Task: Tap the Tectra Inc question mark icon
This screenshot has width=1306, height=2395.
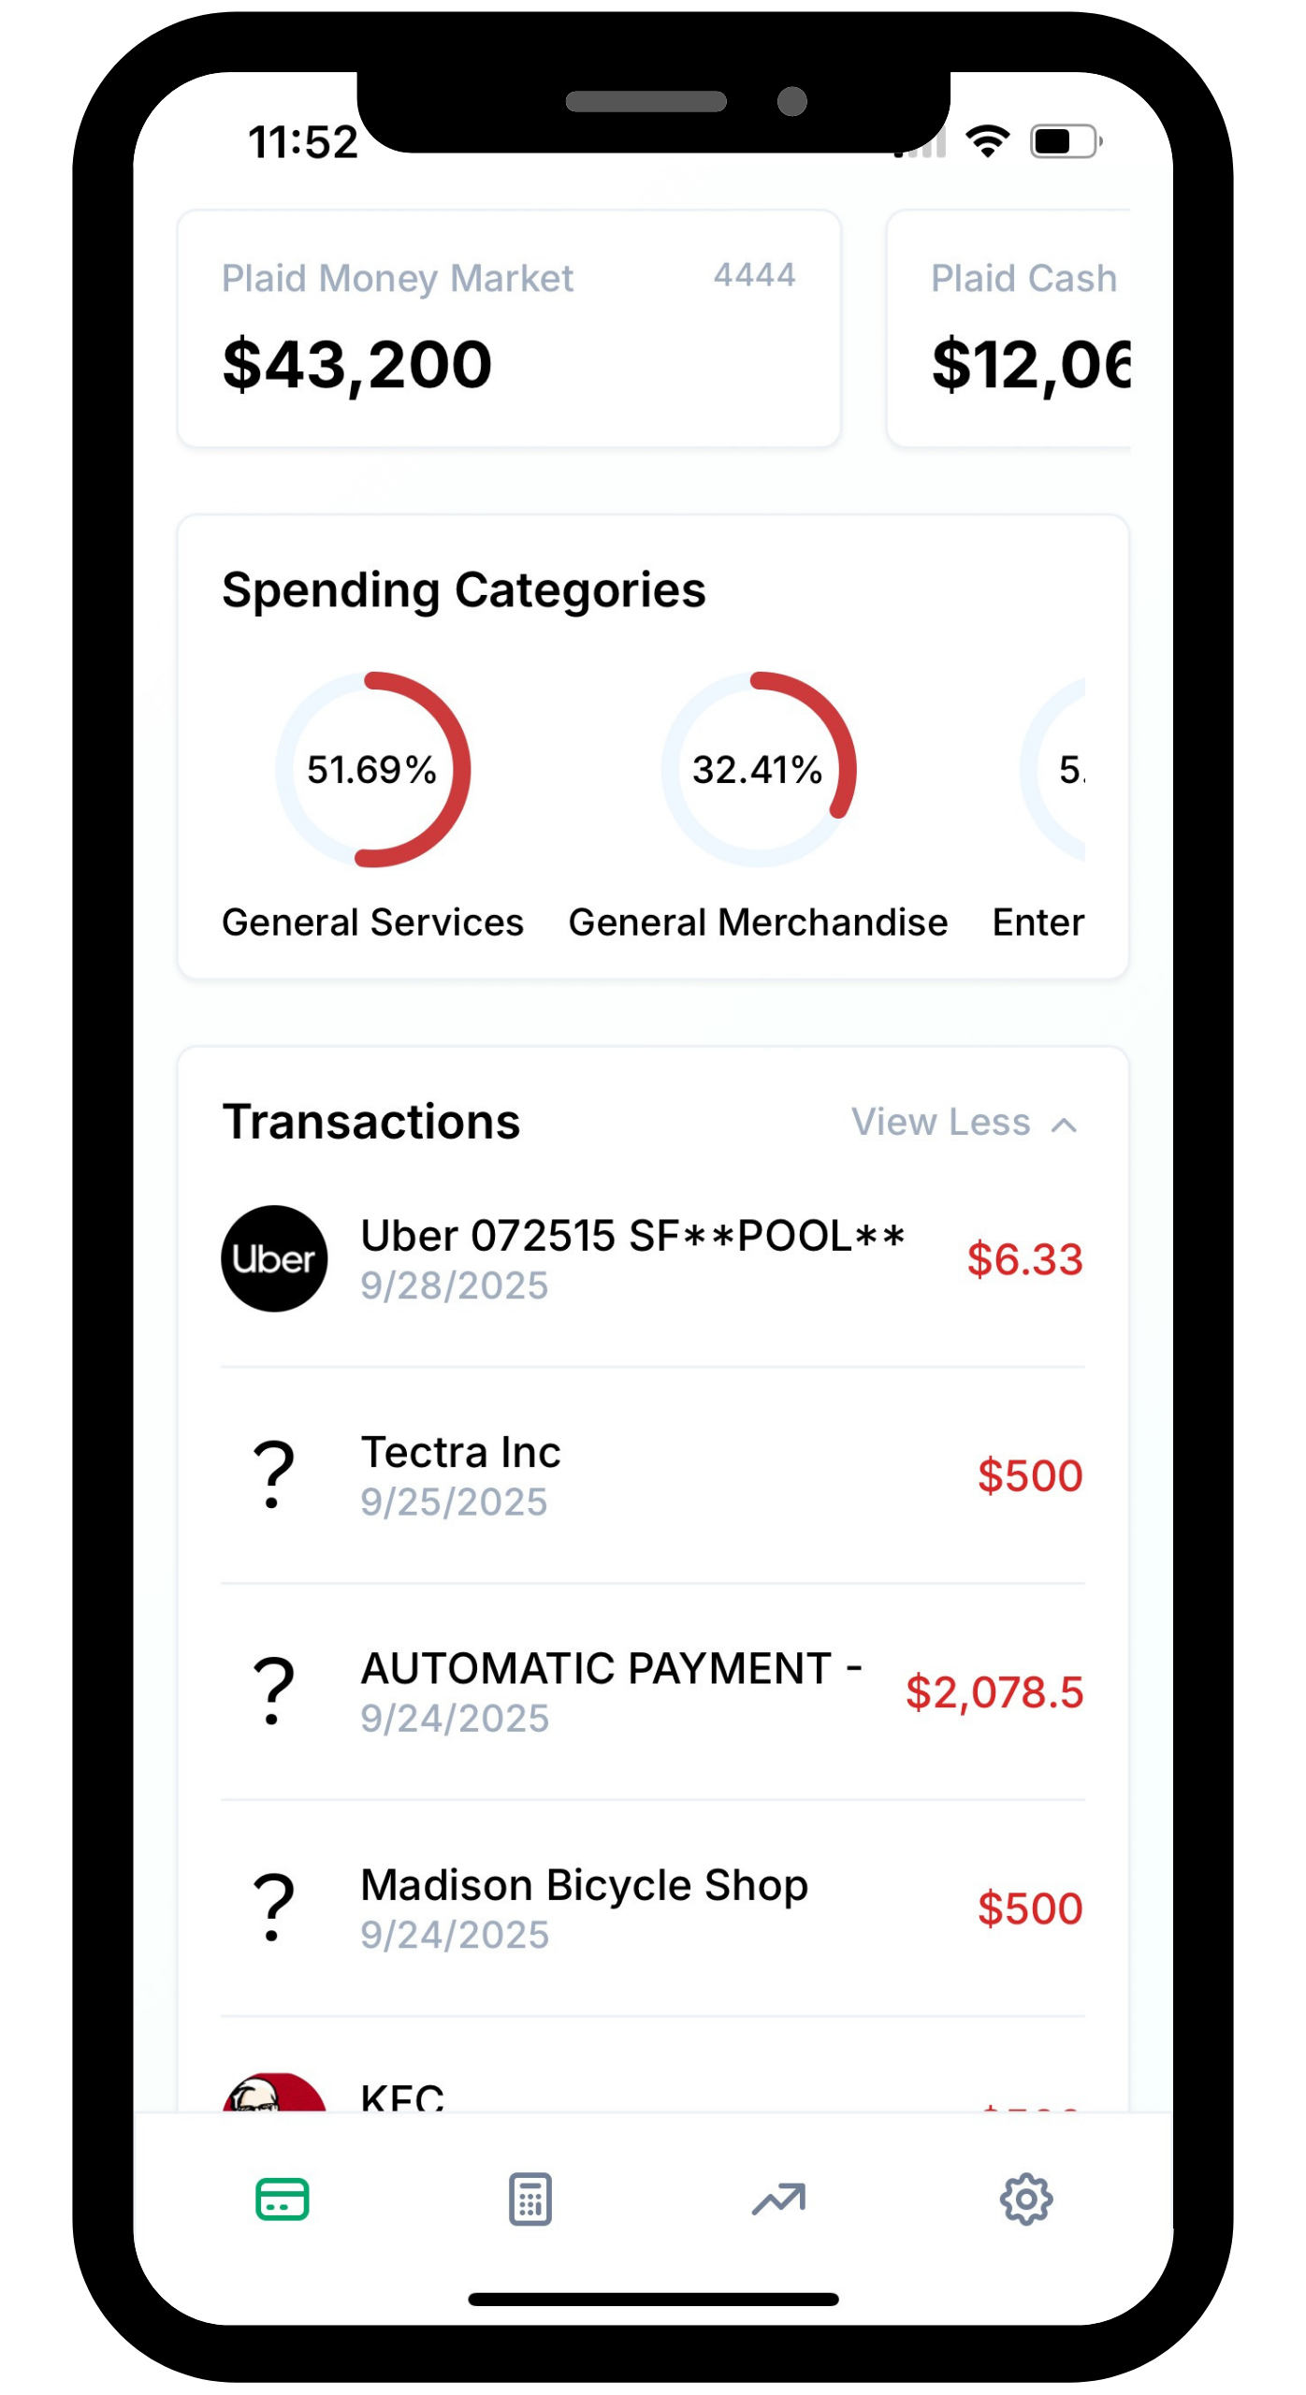Action: coord(273,1475)
